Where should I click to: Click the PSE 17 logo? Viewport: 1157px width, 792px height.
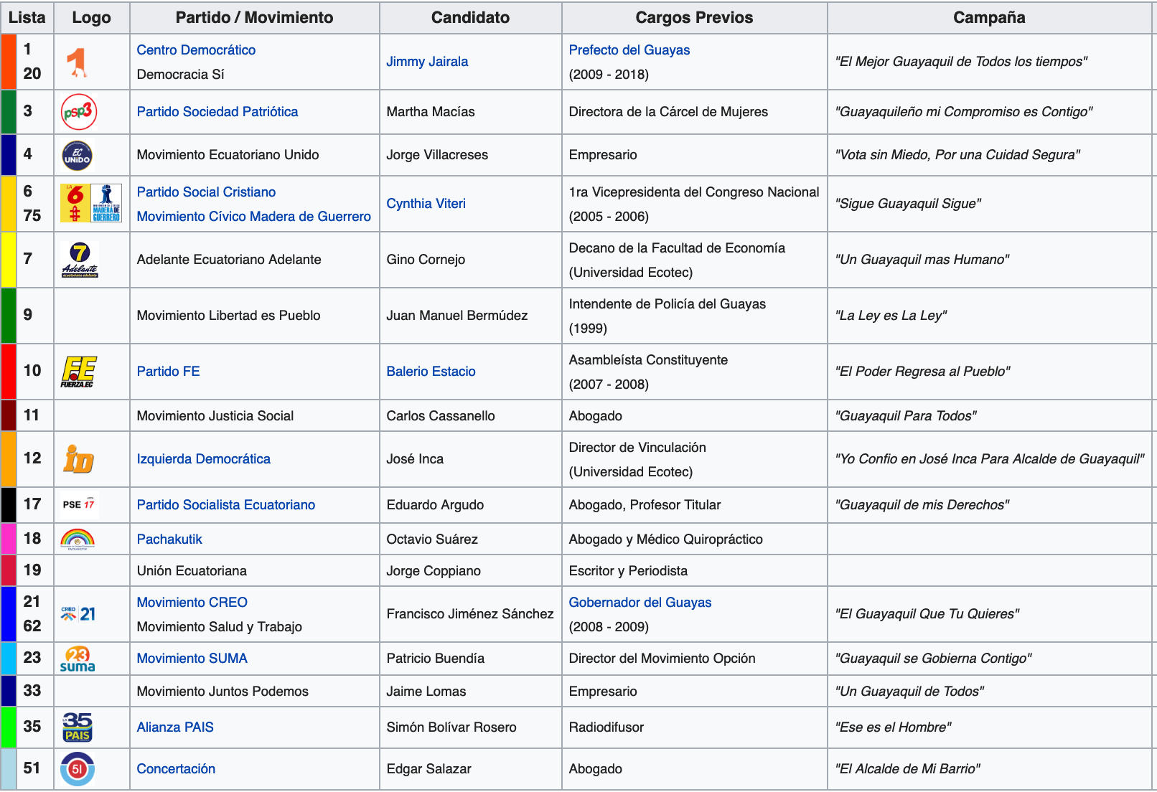[x=79, y=504]
